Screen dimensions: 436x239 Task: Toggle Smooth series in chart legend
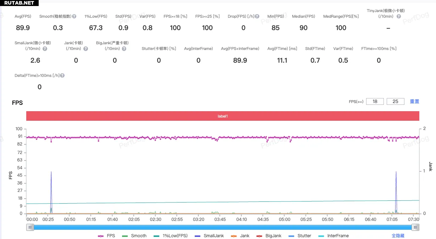coord(134,236)
